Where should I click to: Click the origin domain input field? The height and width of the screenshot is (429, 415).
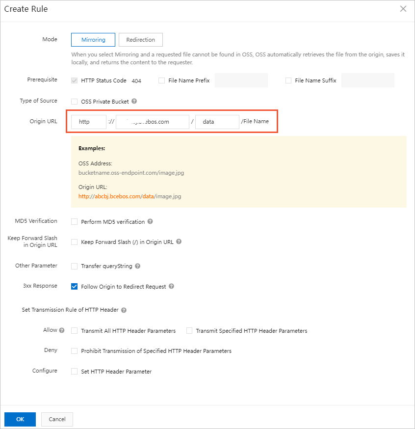click(x=153, y=122)
